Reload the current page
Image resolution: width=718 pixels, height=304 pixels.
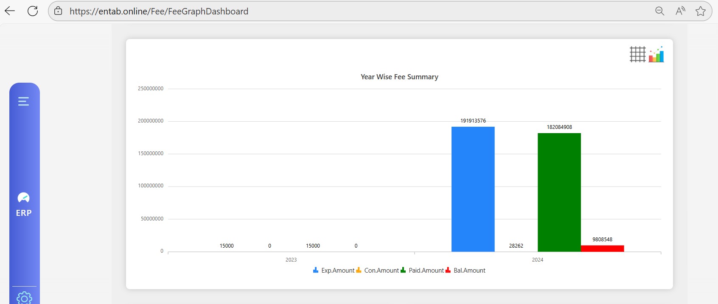click(33, 11)
